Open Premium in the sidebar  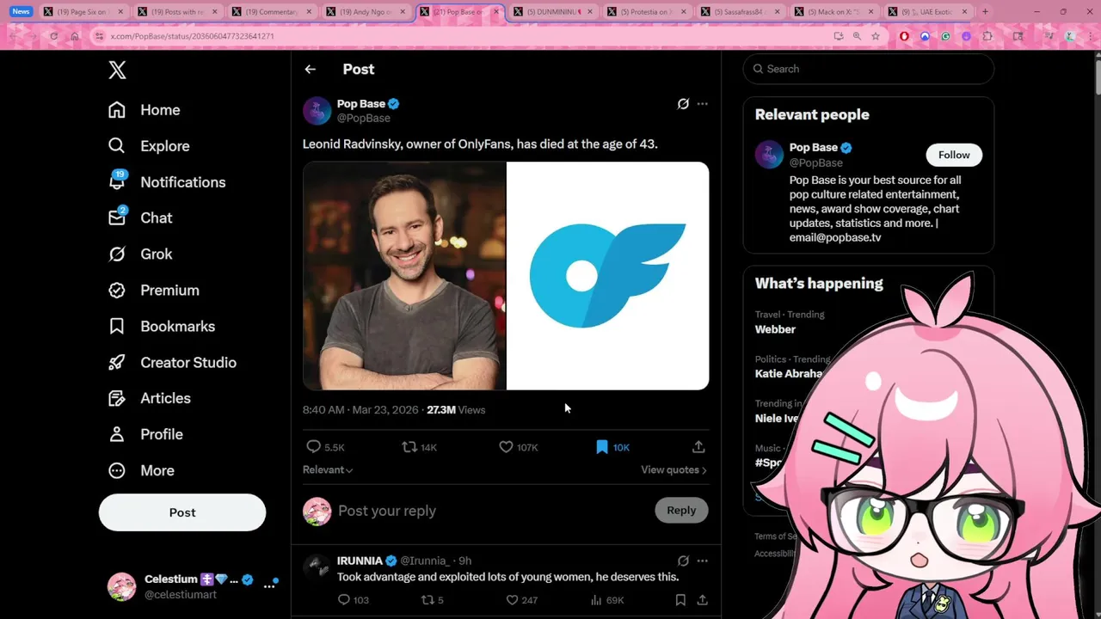pos(153,291)
